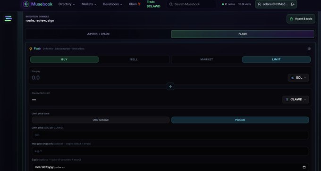Click the logout arrow icon
Viewport: 321px width, 171px height.
click(293, 4)
